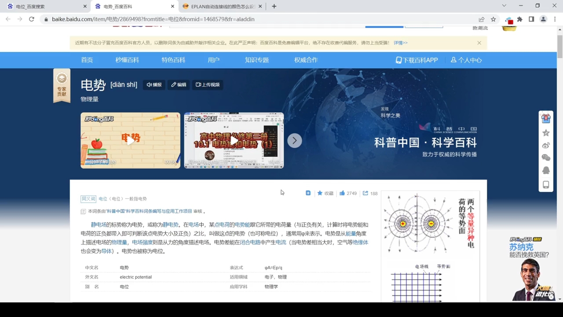This screenshot has width=563, height=317.
Task: Open the gift box icon in right sidebar
Action: coord(546,118)
